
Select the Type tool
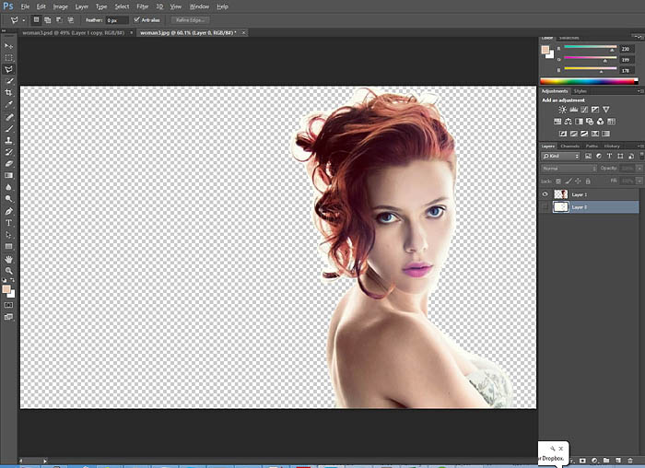9,223
